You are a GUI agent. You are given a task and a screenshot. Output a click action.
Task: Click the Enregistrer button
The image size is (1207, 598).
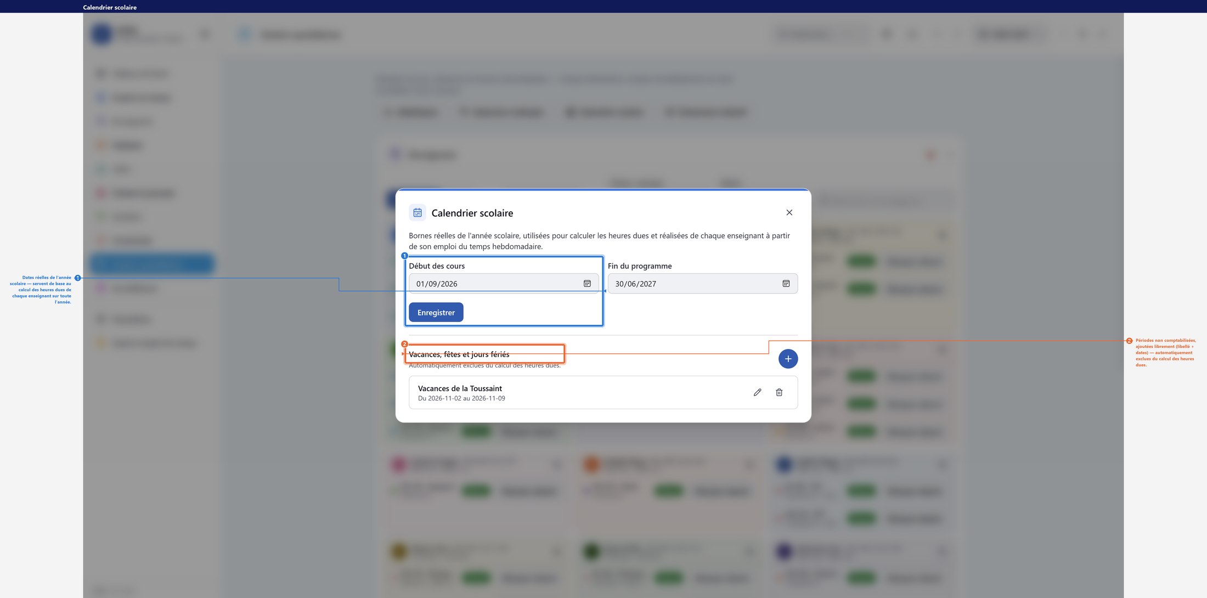pyautogui.click(x=436, y=313)
